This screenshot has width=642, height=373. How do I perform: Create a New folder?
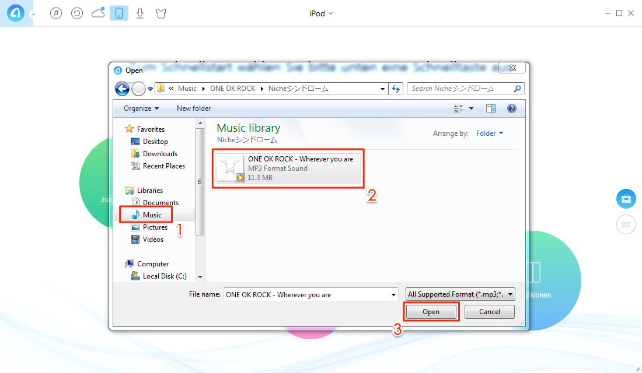[194, 108]
